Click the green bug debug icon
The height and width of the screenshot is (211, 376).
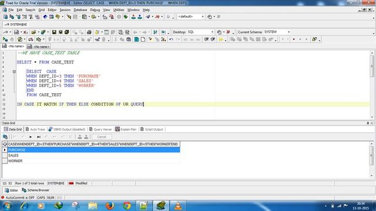coord(126,17)
